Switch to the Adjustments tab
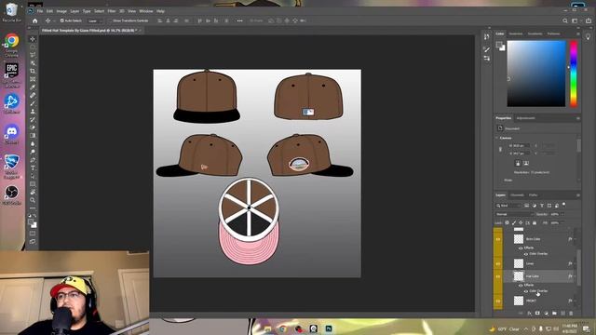The height and width of the screenshot is (335, 596). 525,118
